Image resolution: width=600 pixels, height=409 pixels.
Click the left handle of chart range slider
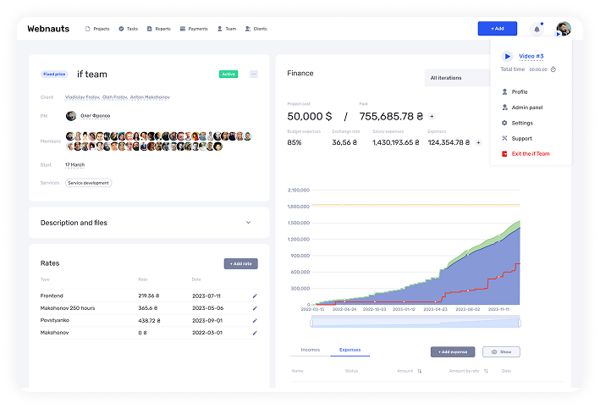311,323
